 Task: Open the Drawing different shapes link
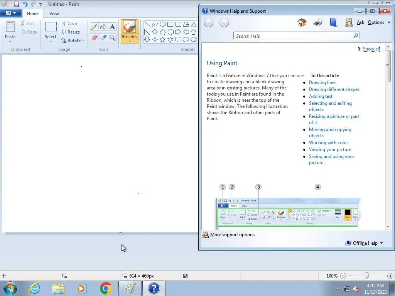pyautogui.click(x=334, y=89)
